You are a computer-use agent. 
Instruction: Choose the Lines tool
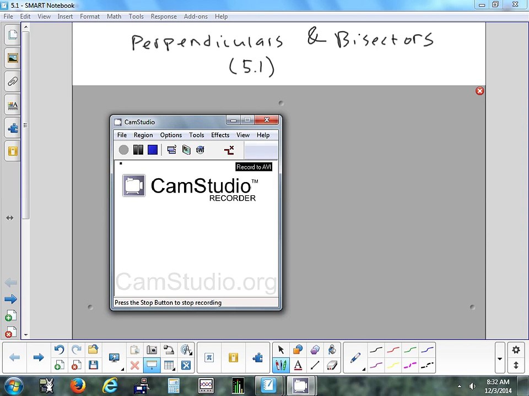[x=315, y=365]
